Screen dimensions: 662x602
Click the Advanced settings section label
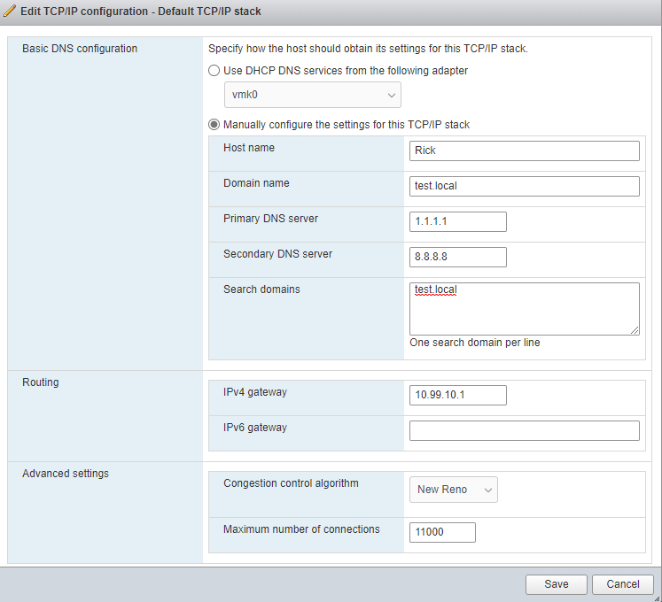click(66, 474)
